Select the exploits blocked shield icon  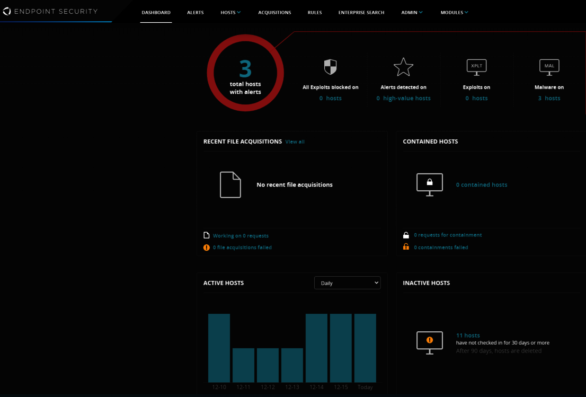[330, 67]
